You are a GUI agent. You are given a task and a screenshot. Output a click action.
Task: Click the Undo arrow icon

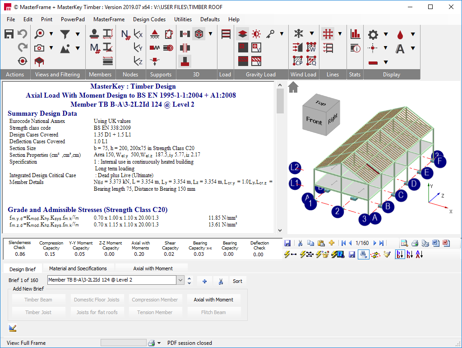[x=23, y=33]
